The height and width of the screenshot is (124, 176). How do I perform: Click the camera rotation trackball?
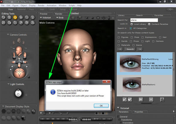click(19, 73)
